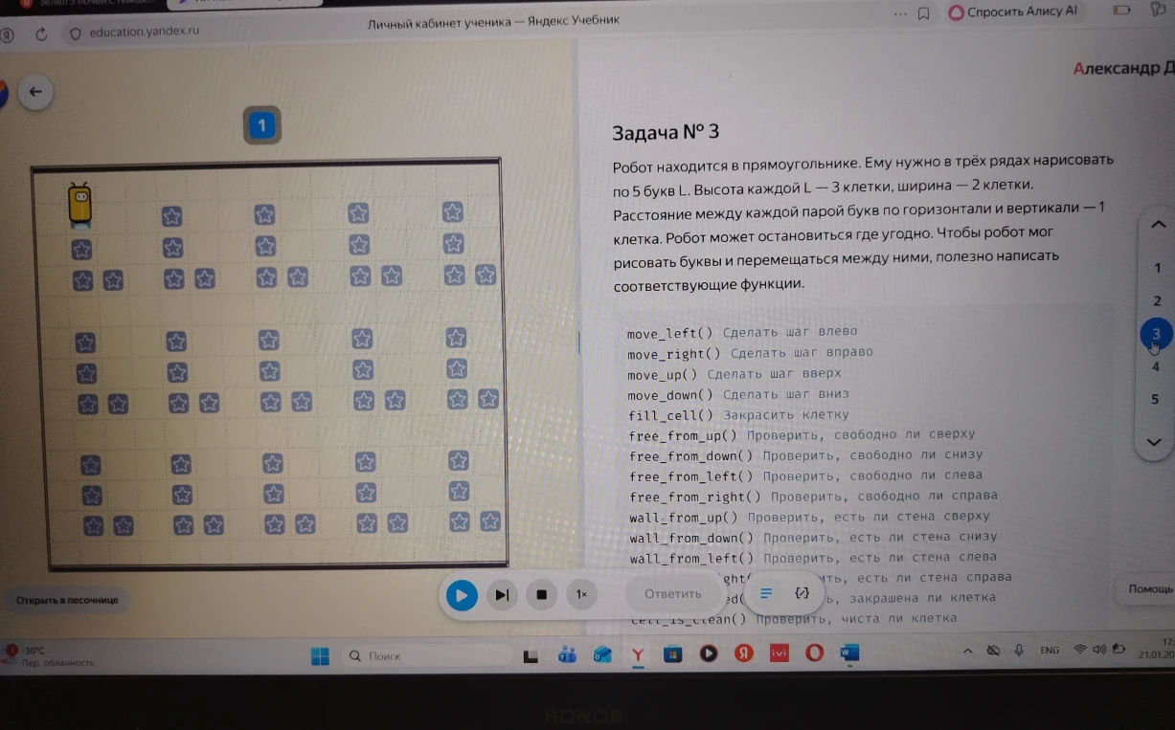Show hidden system tray icons chevron
Viewport: 1175px width, 730px height.
click(x=968, y=652)
